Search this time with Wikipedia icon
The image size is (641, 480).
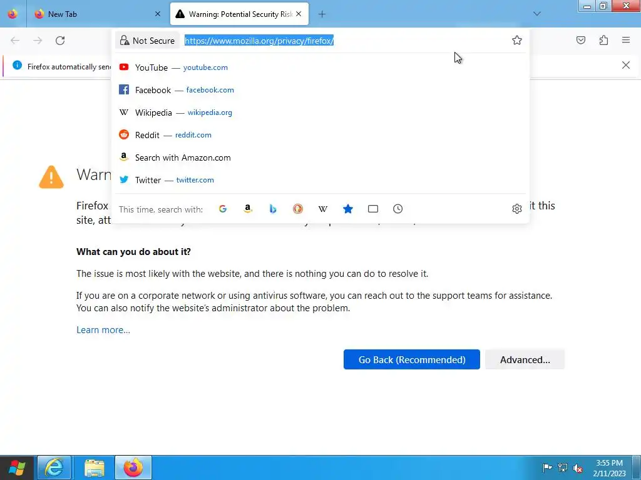[x=323, y=209]
